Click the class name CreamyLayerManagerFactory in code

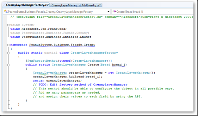pyautogui.click(x=94, y=53)
